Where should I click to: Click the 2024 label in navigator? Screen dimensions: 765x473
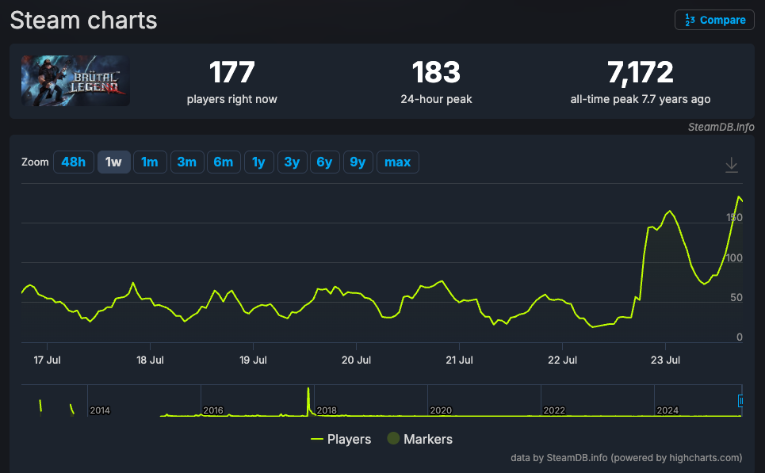point(667,410)
